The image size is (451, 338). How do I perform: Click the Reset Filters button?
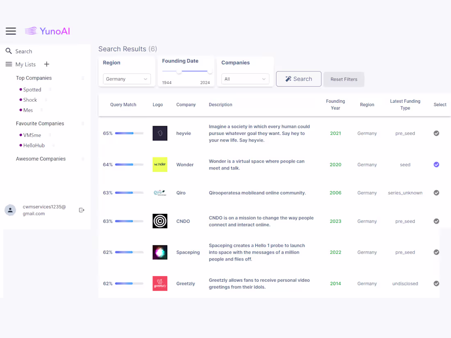tap(344, 79)
